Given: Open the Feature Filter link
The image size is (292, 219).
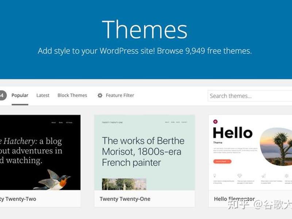Looking at the screenshot, I should [x=120, y=95].
